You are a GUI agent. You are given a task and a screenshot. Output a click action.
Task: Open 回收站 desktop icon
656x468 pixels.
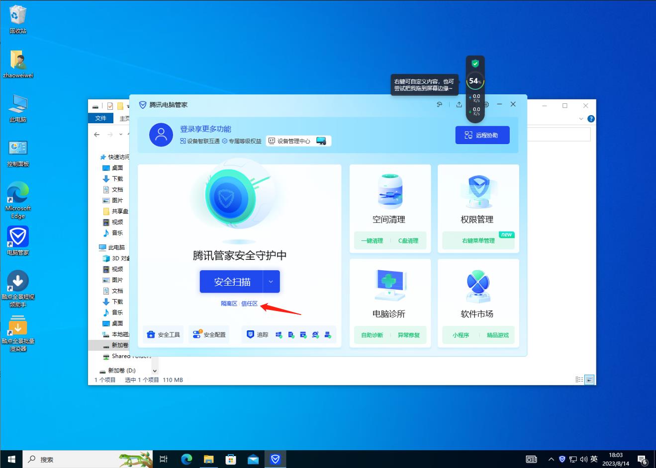tap(18, 19)
